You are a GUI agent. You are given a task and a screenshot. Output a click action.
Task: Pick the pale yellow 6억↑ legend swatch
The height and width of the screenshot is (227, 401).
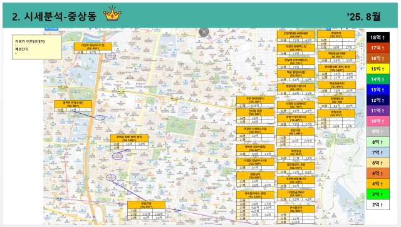(x=378, y=163)
